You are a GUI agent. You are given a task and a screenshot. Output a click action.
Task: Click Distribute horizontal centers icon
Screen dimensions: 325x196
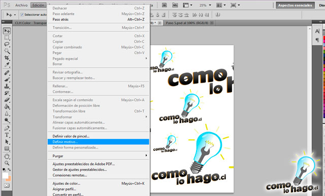[201, 15]
